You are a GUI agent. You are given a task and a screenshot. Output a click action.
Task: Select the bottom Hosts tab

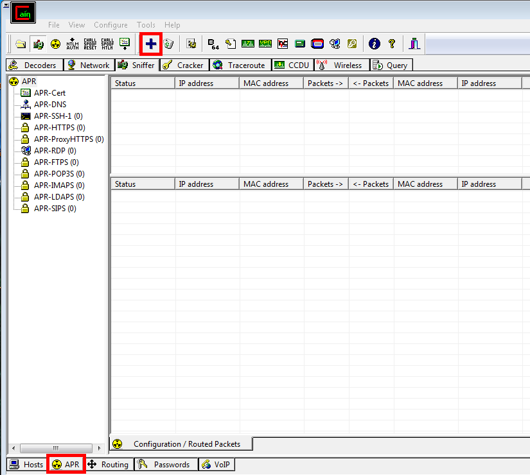point(26,465)
